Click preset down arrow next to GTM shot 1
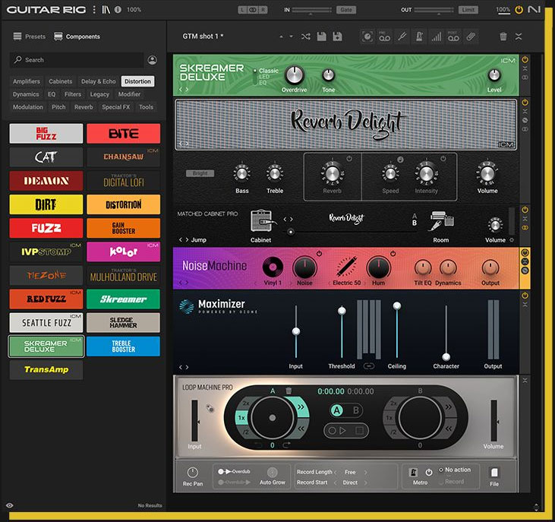Screen dimensions: 555x522 (x=292, y=36)
